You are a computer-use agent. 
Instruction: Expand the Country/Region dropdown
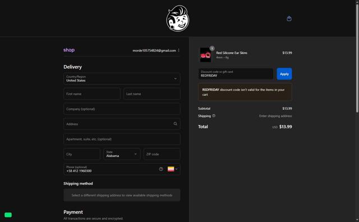pos(122,78)
